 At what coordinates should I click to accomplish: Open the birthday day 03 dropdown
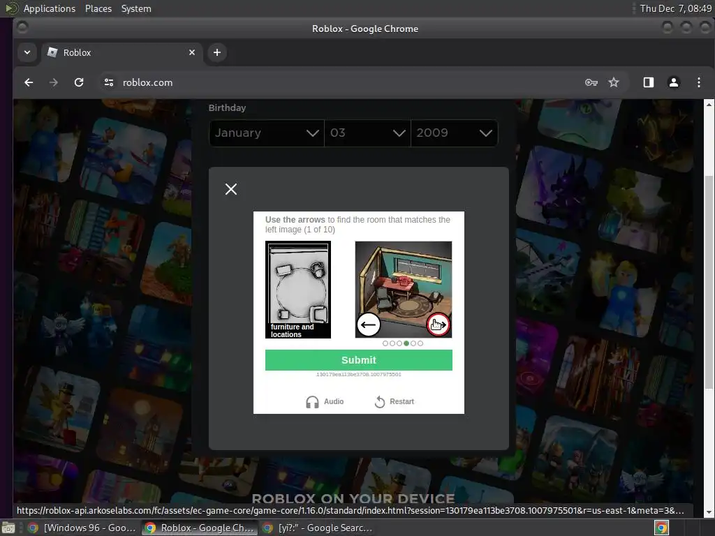coord(367,133)
